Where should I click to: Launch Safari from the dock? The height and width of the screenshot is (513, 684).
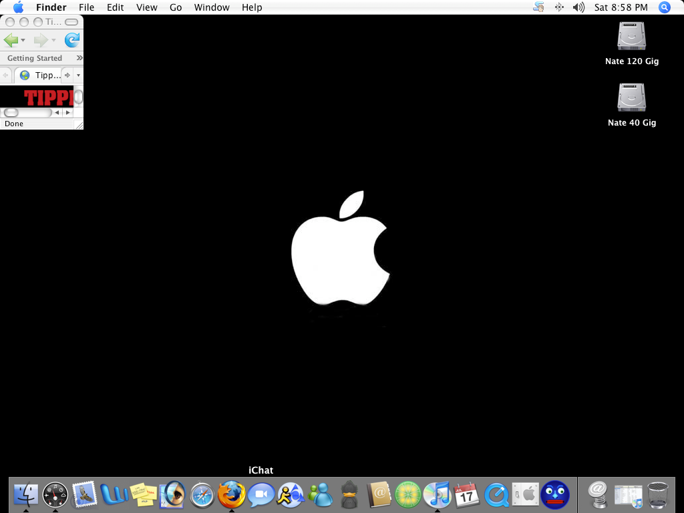coord(202,496)
